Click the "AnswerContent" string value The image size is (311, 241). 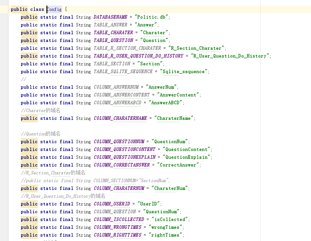click(178, 95)
